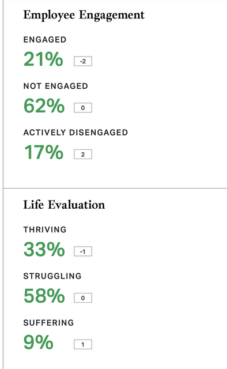Click the Employee Engagement heading
Screen dimensions: 227x369
(84, 16)
